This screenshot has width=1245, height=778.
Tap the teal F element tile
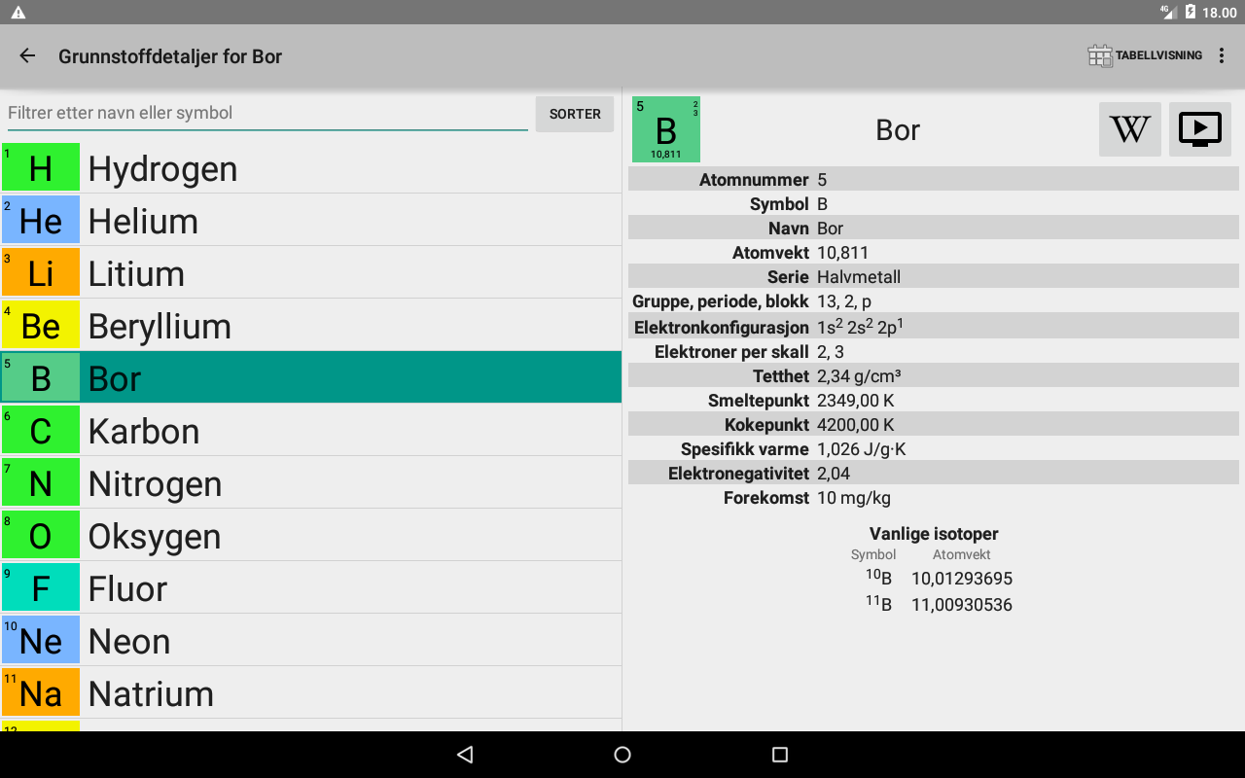tap(41, 587)
